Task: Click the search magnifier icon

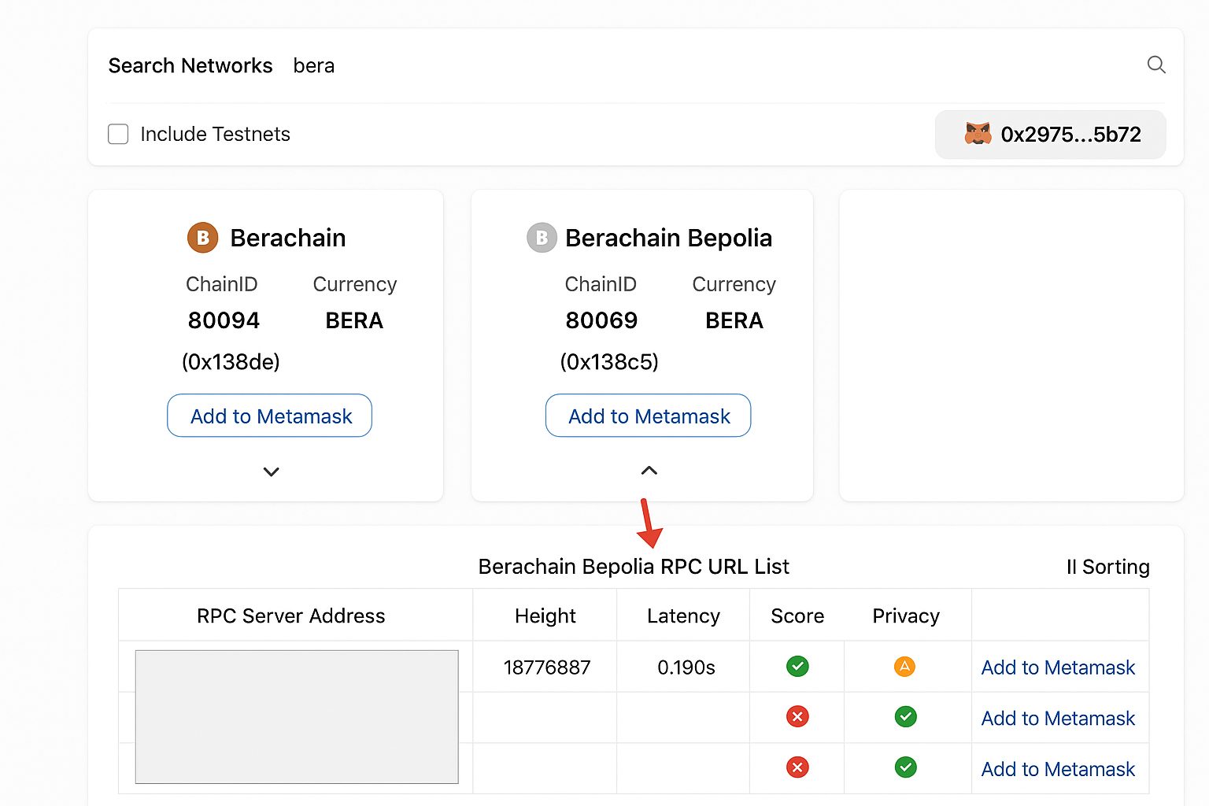Action: coord(1155,65)
